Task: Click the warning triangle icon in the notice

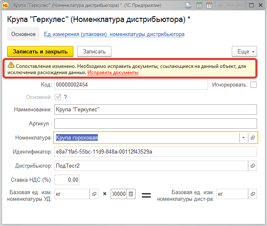Action: tap(11, 65)
